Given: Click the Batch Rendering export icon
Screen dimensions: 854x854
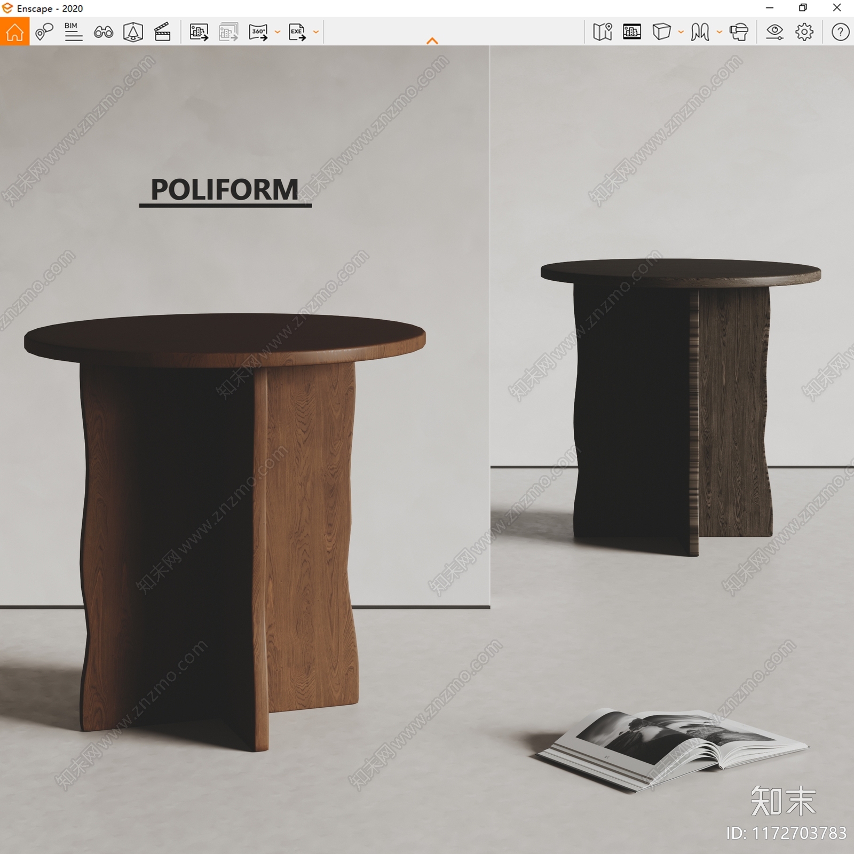Looking at the screenshot, I should (x=228, y=32).
